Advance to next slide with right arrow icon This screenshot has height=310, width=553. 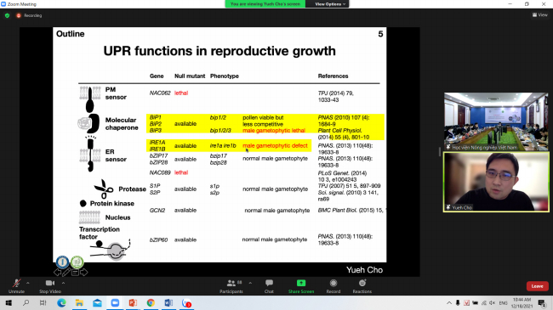[x=83, y=272]
